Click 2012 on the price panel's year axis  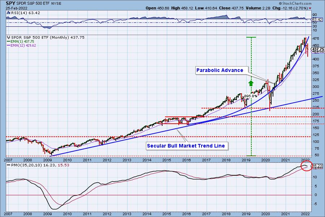point(107,160)
